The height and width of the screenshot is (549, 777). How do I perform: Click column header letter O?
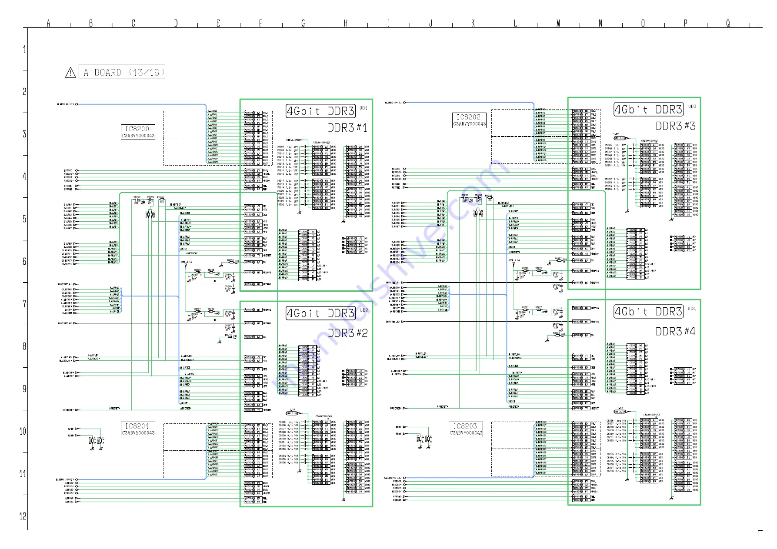click(x=643, y=23)
